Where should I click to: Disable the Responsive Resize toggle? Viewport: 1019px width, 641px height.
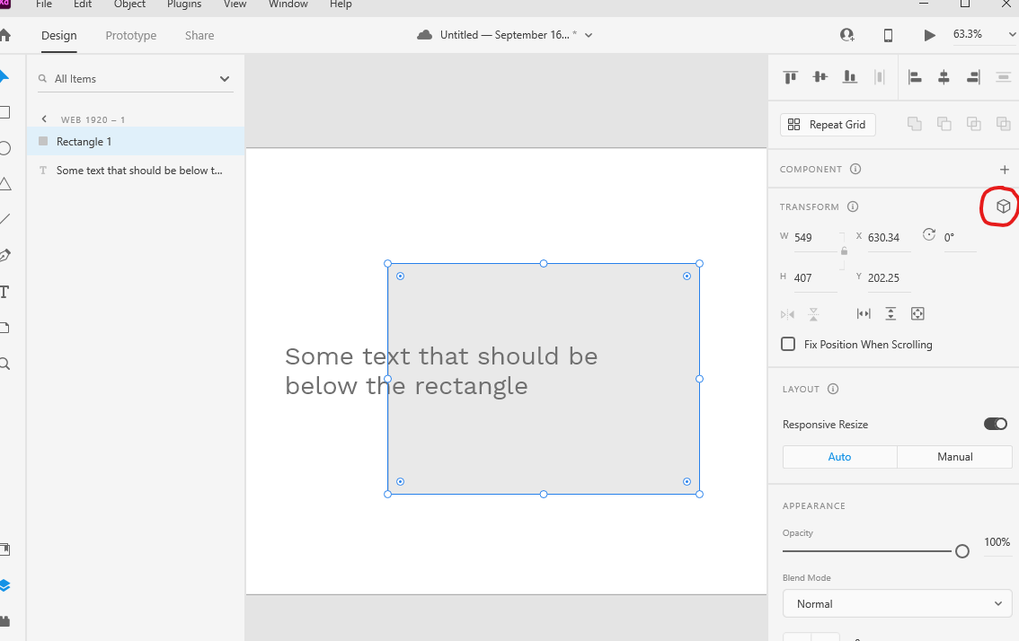coord(995,424)
